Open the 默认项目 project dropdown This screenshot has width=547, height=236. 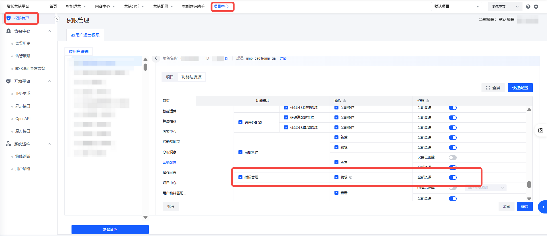(456, 7)
